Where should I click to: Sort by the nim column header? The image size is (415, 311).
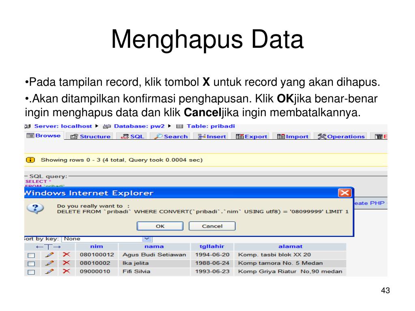(x=96, y=247)
